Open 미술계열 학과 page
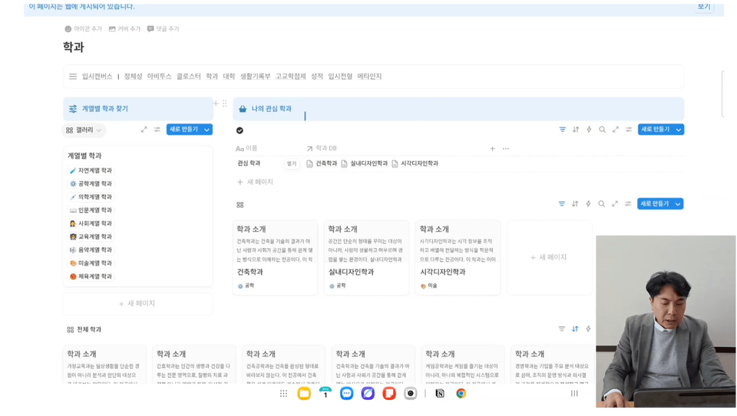The height and width of the screenshot is (416, 737). point(91,263)
